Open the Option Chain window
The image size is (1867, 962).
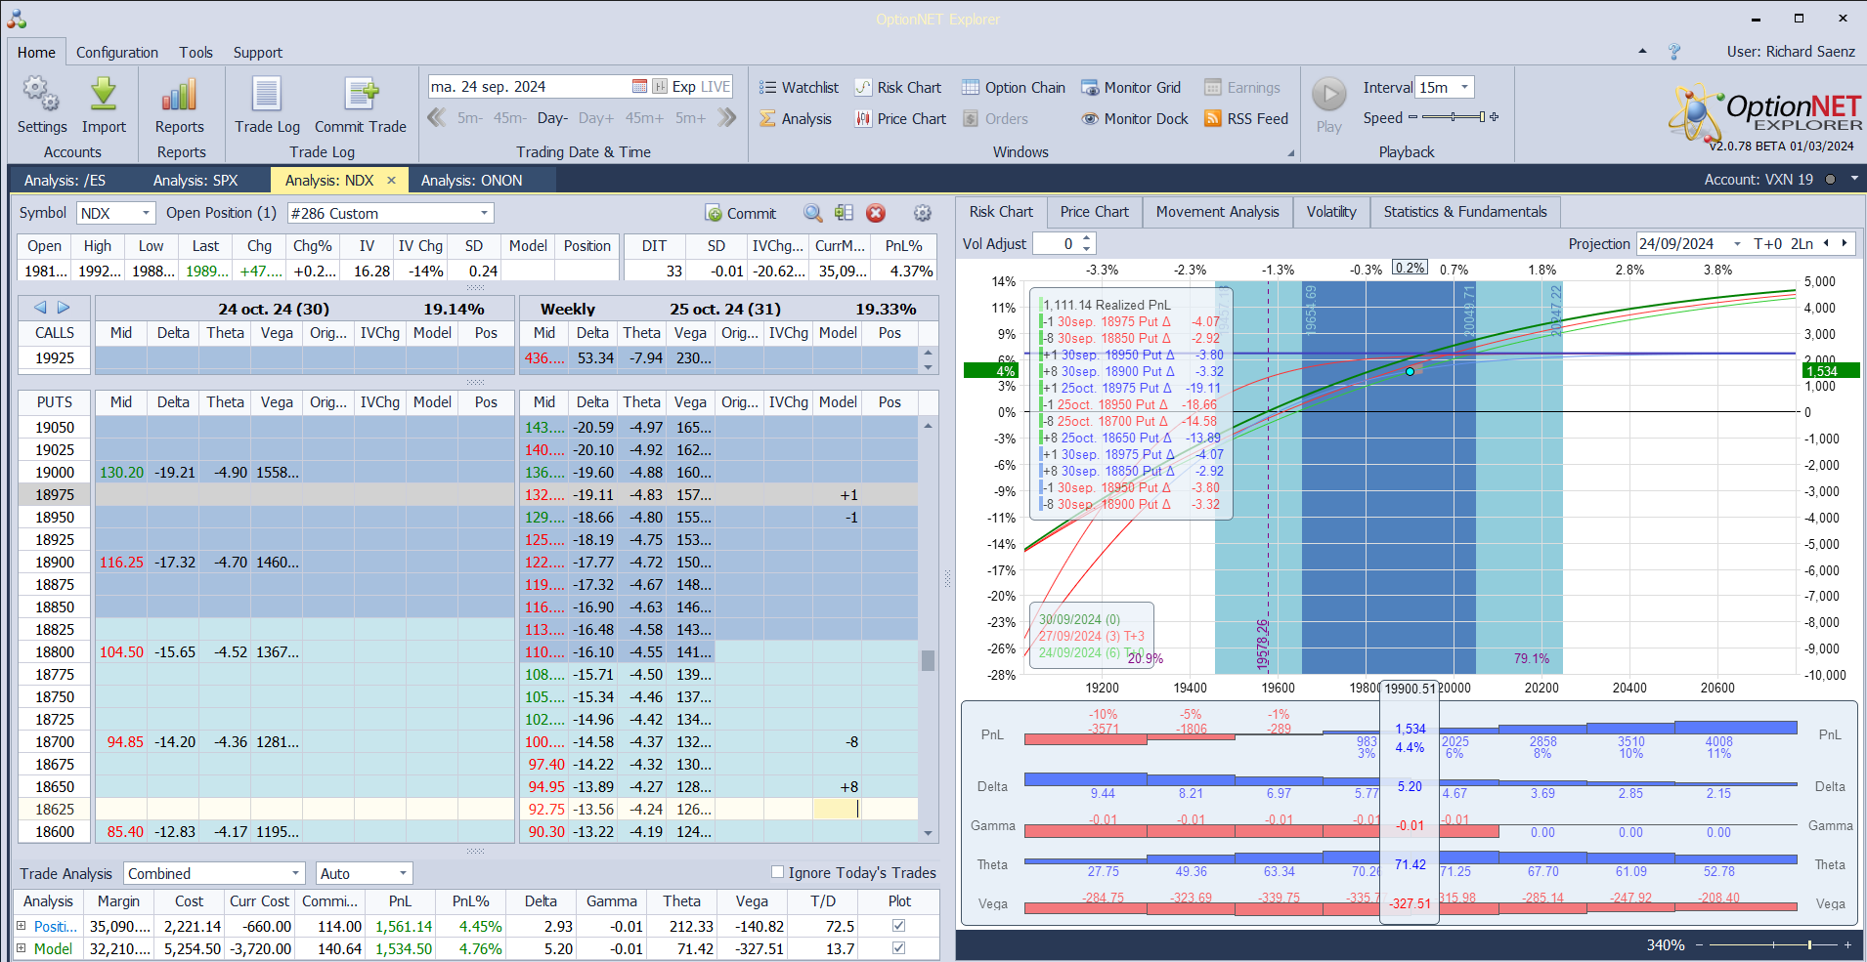point(1014,88)
